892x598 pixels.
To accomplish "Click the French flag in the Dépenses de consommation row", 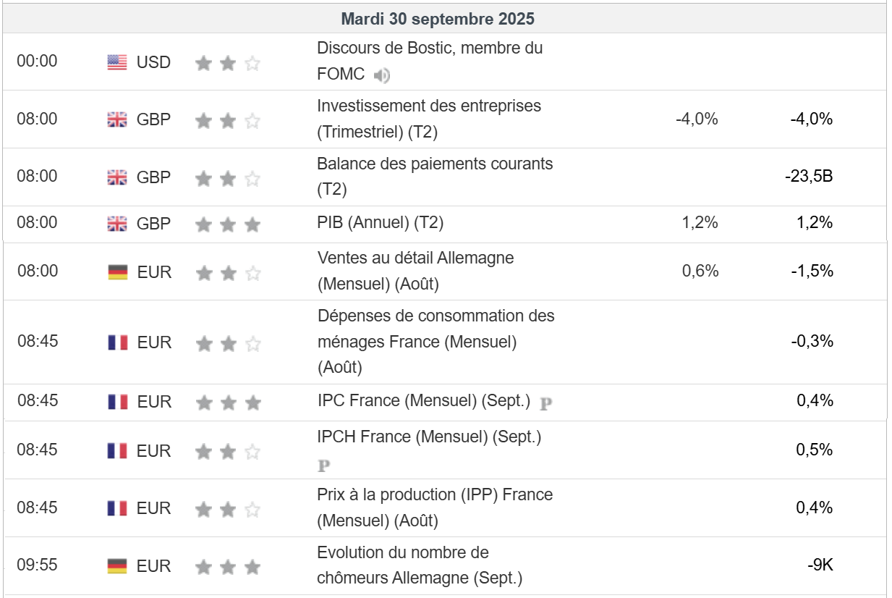I will [x=117, y=342].
